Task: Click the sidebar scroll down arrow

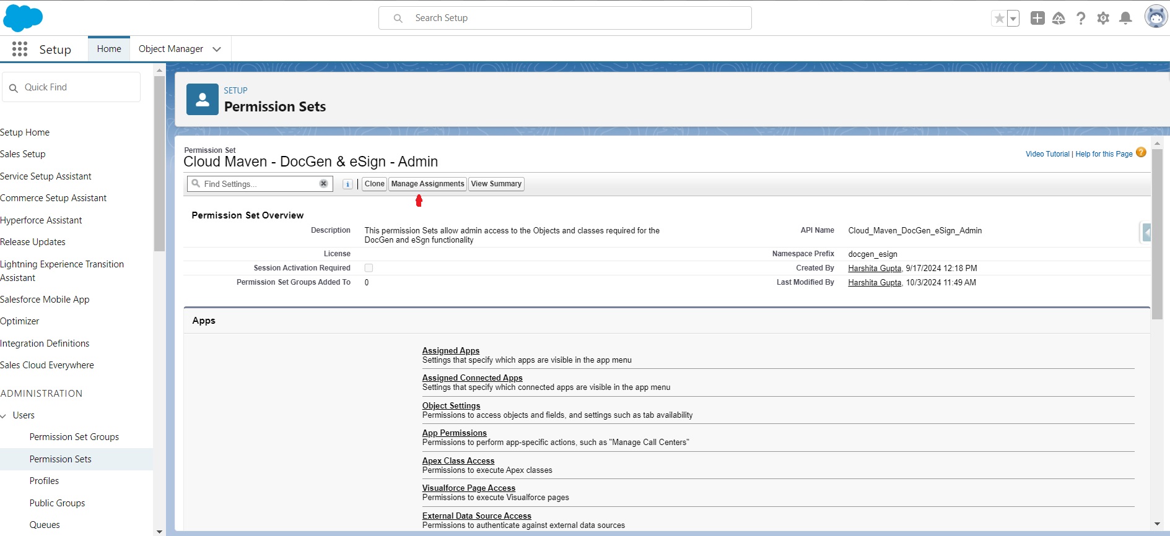Action: 159,531
